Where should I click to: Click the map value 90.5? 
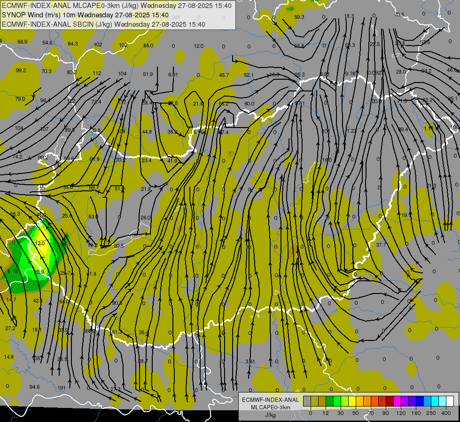tap(117, 303)
